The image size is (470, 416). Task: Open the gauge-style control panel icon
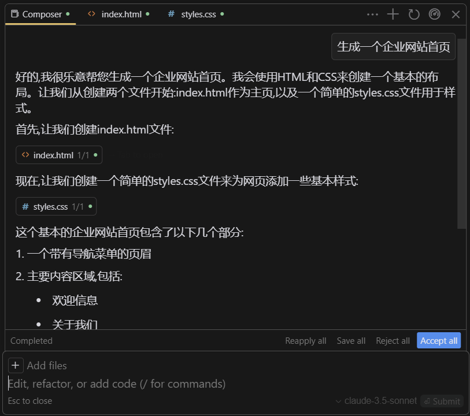click(434, 14)
